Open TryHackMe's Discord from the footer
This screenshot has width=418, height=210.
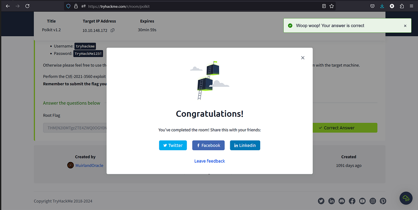click(x=342, y=201)
